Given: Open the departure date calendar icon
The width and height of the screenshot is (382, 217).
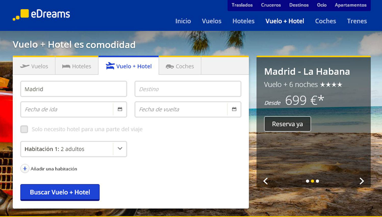Looking at the screenshot, I should (120, 109).
